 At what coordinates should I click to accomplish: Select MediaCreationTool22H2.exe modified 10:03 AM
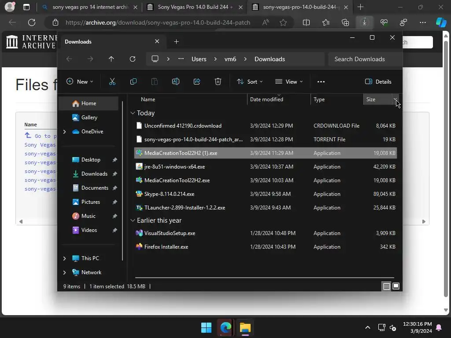point(266,180)
